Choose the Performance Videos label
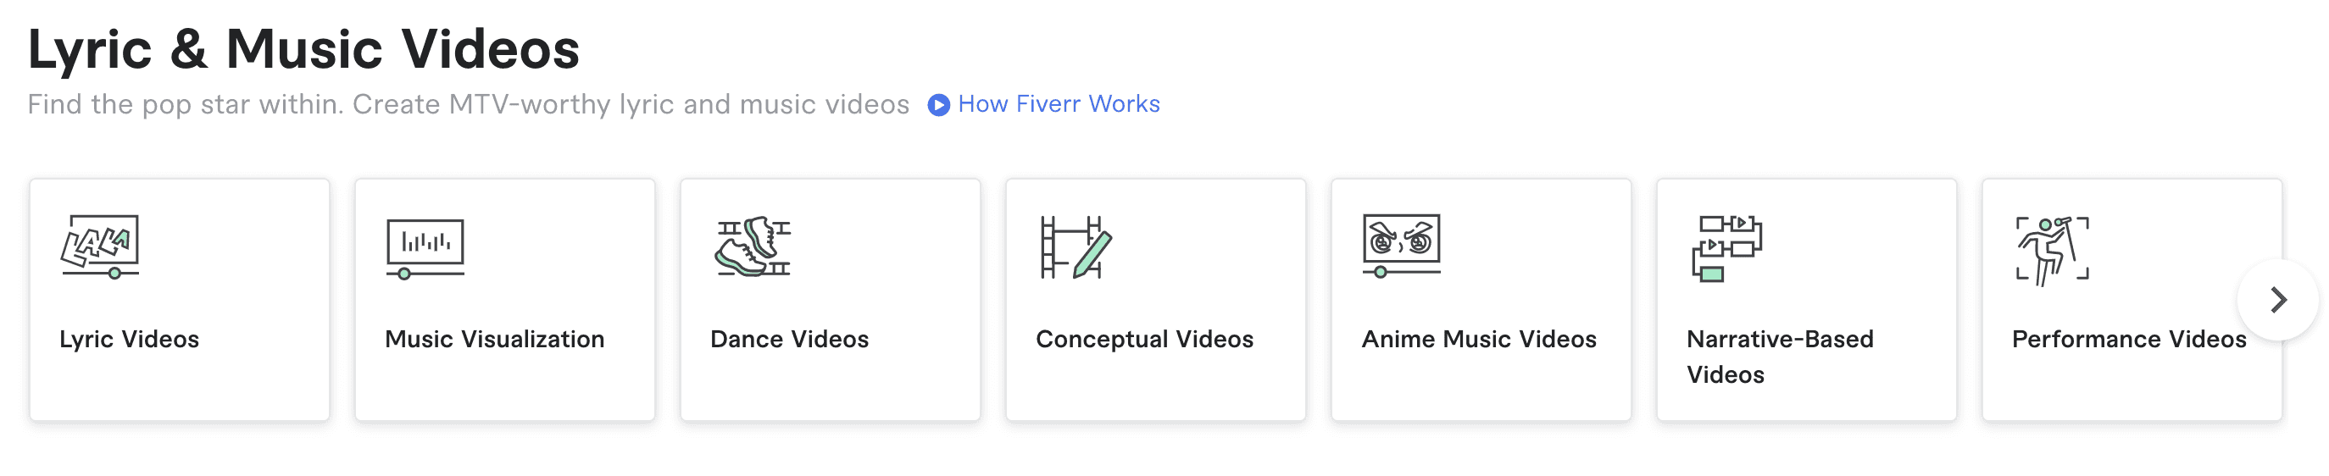 tap(2129, 340)
